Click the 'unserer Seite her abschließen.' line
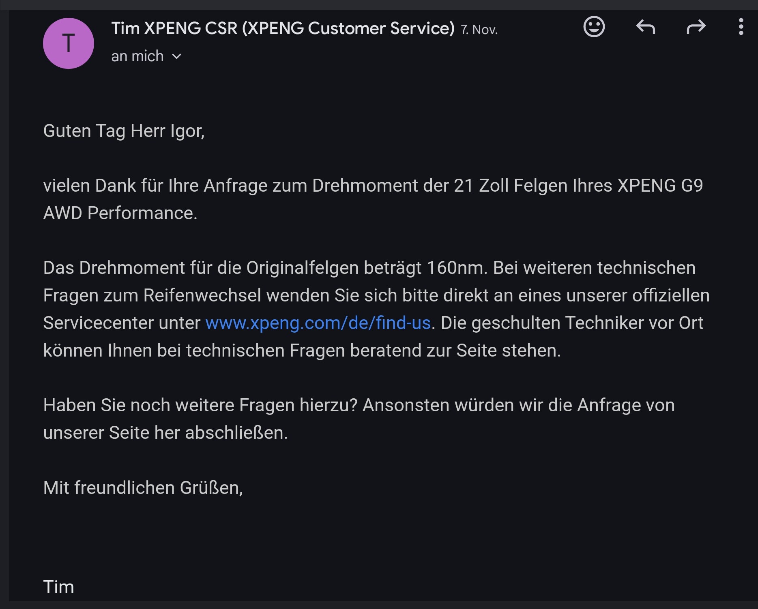Viewport: 758px width, 609px height. tap(165, 433)
